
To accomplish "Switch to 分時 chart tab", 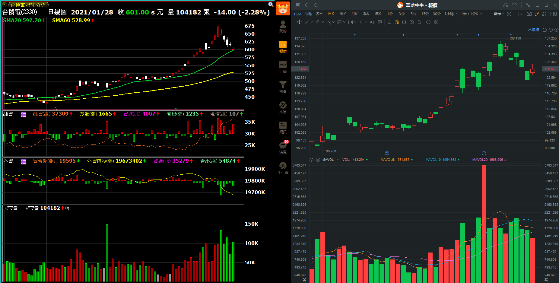I will 308,14.
